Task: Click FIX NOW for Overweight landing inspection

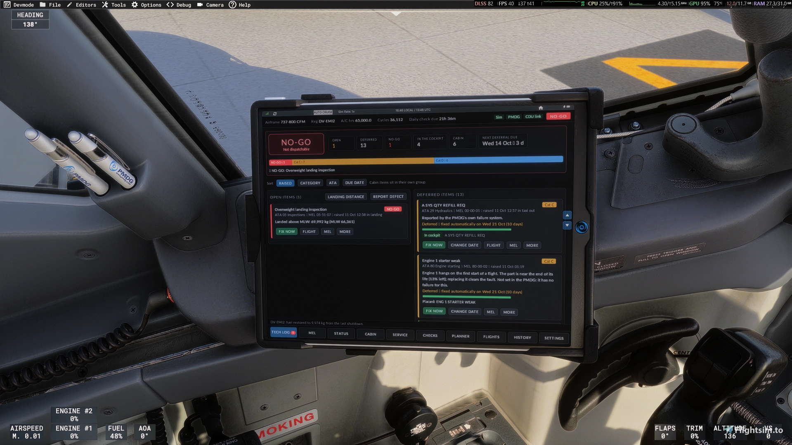Action: [286, 232]
